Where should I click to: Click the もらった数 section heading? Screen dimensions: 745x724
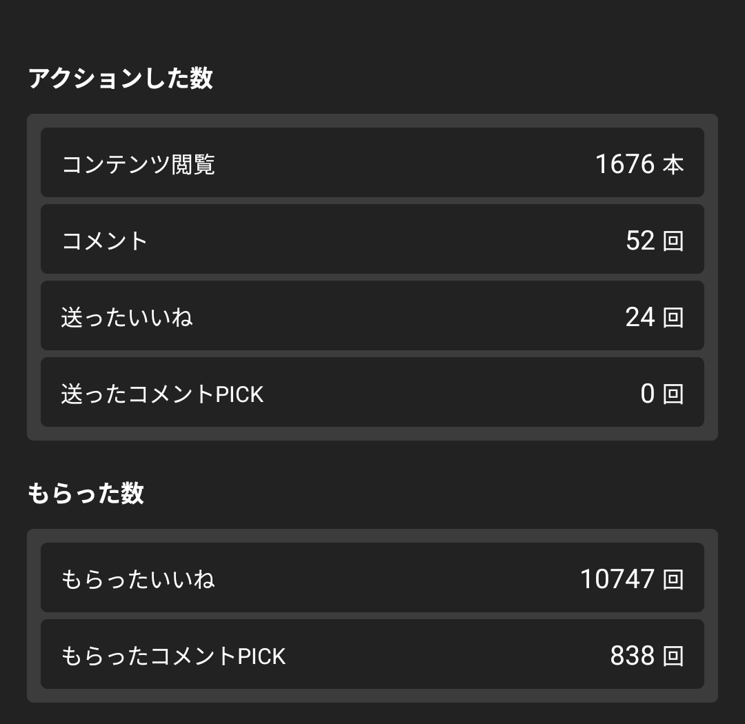click(x=86, y=494)
